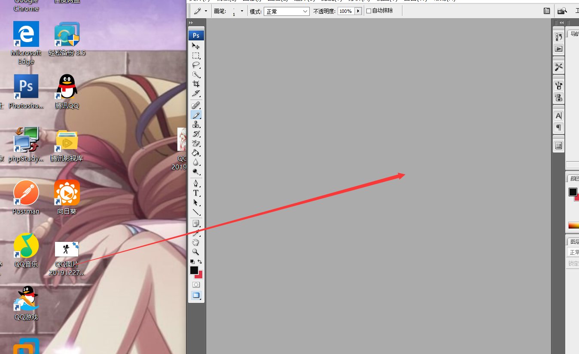
Task: Open the Brushes panel dock icon
Action: (x=558, y=85)
